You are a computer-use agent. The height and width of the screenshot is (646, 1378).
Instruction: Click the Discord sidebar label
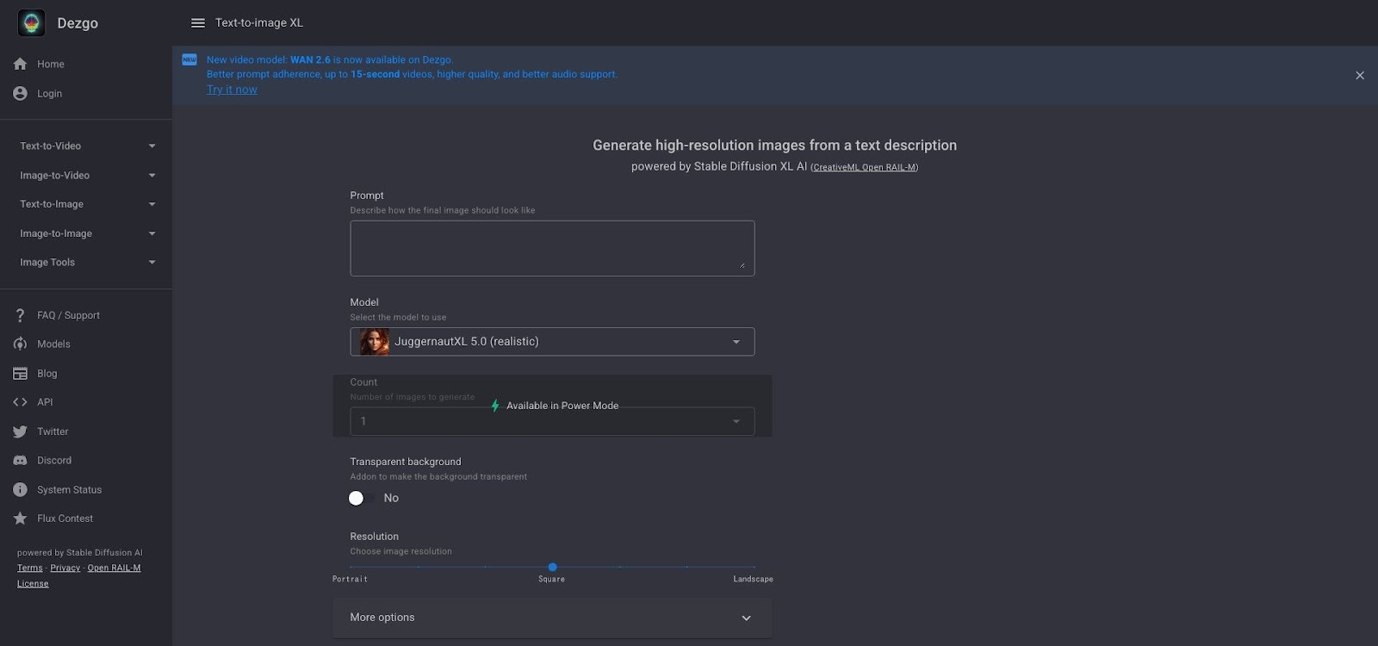pyautogui.click(x=54, y=461)
